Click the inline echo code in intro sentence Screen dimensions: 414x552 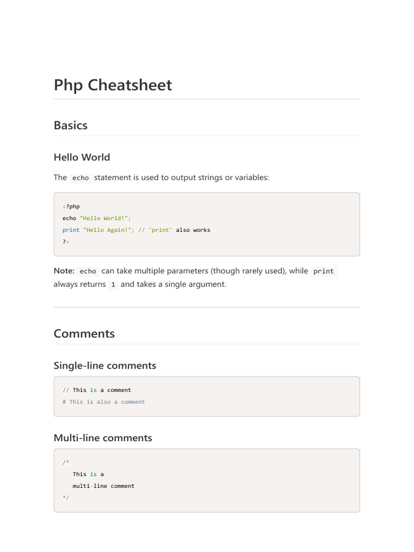(x=80, y=178)
